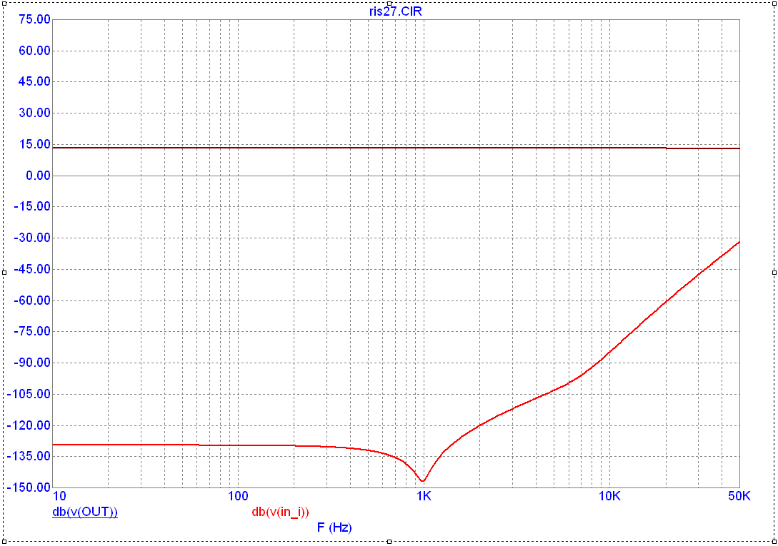Click the -60.00 y-axis value
The height and width of the screenshot is (546, 778).
coord(31,300)
